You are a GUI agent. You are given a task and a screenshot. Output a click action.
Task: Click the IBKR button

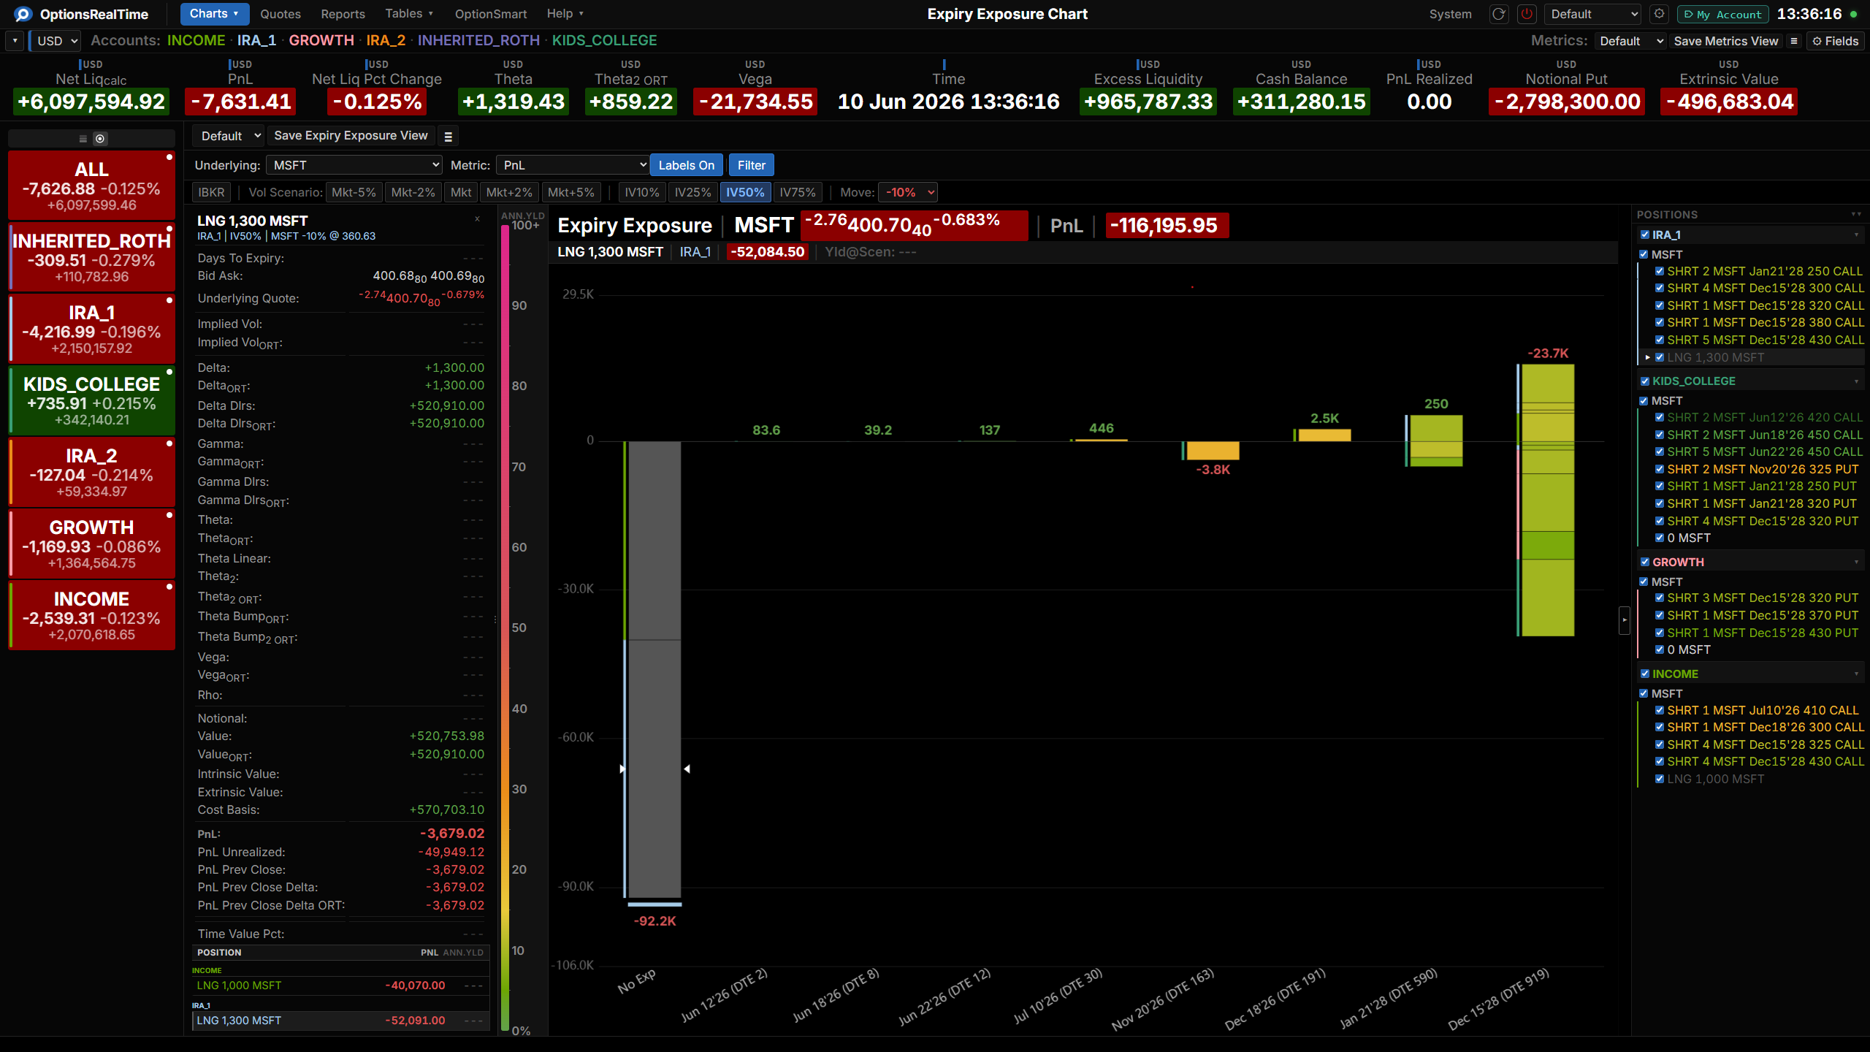[211, 192]
